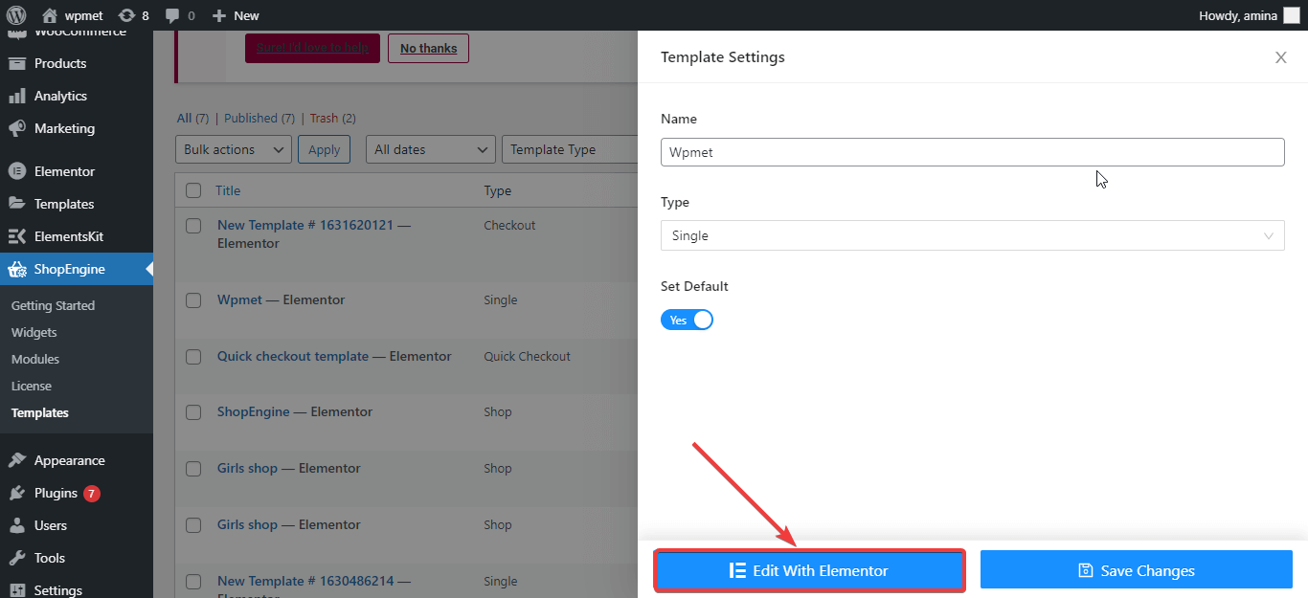The image size is (1308, 598).
Task: Click the Elementor sidebar icon
Action: pyautogui.click(x=19, y=170)
